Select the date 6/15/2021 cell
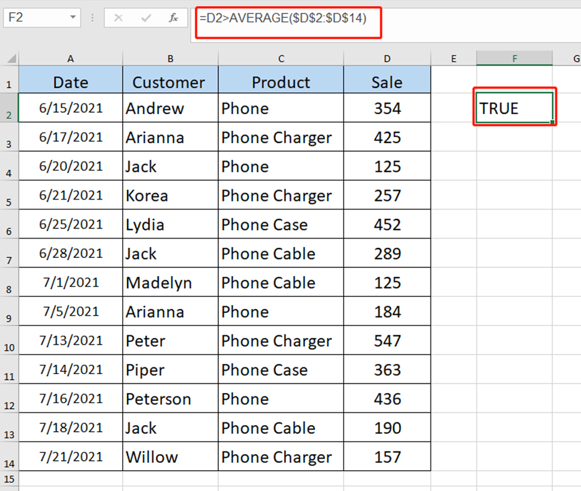Screen dimensions: 581x491 point(71,108)
